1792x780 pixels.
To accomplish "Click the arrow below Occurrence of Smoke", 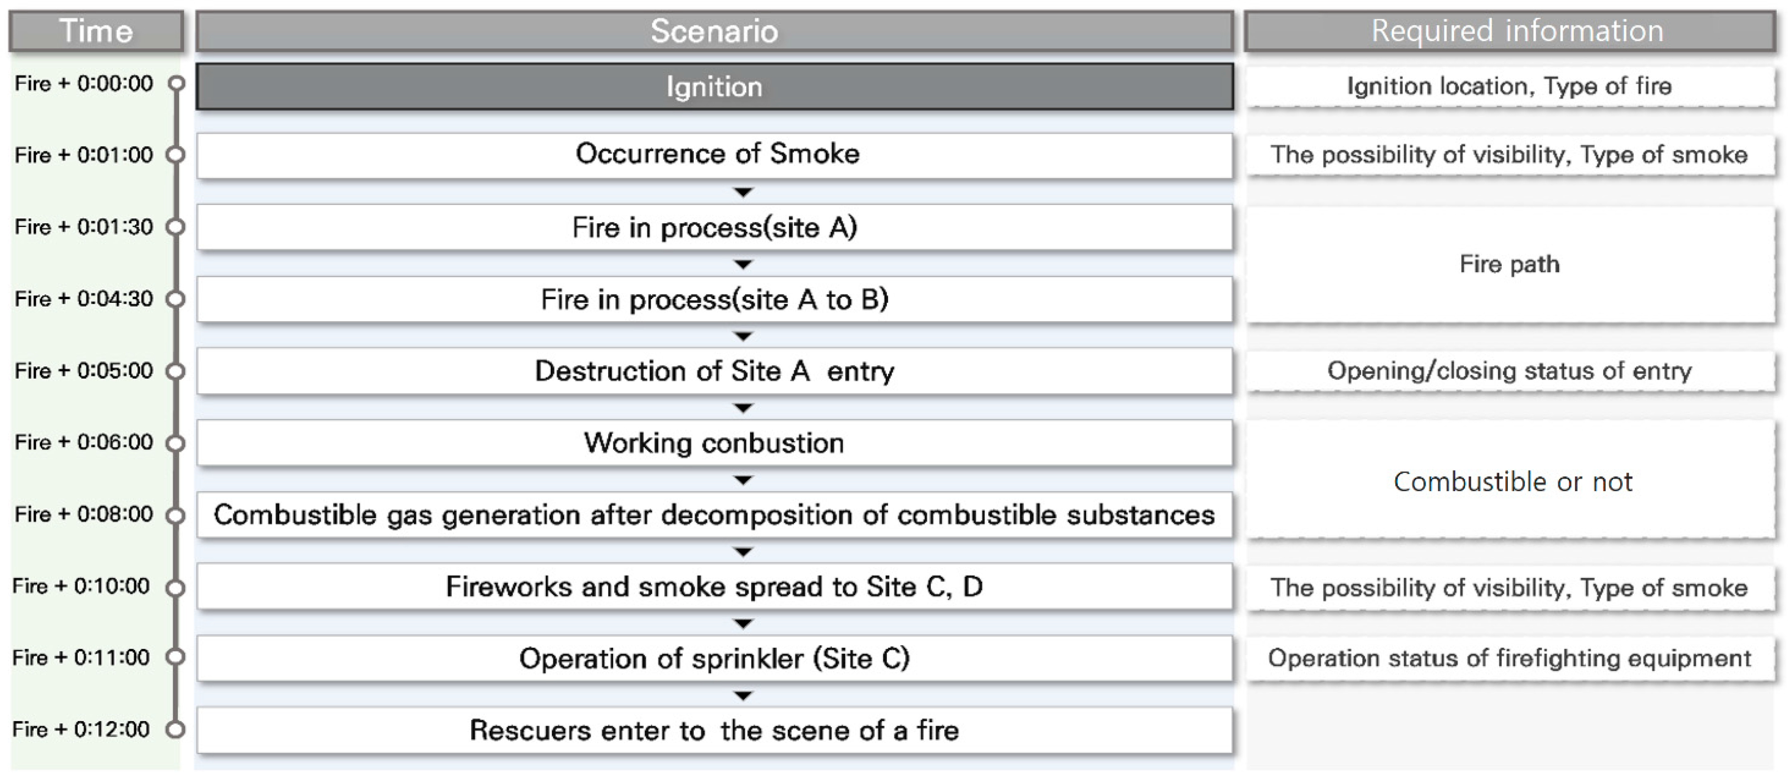I will 743,192.
